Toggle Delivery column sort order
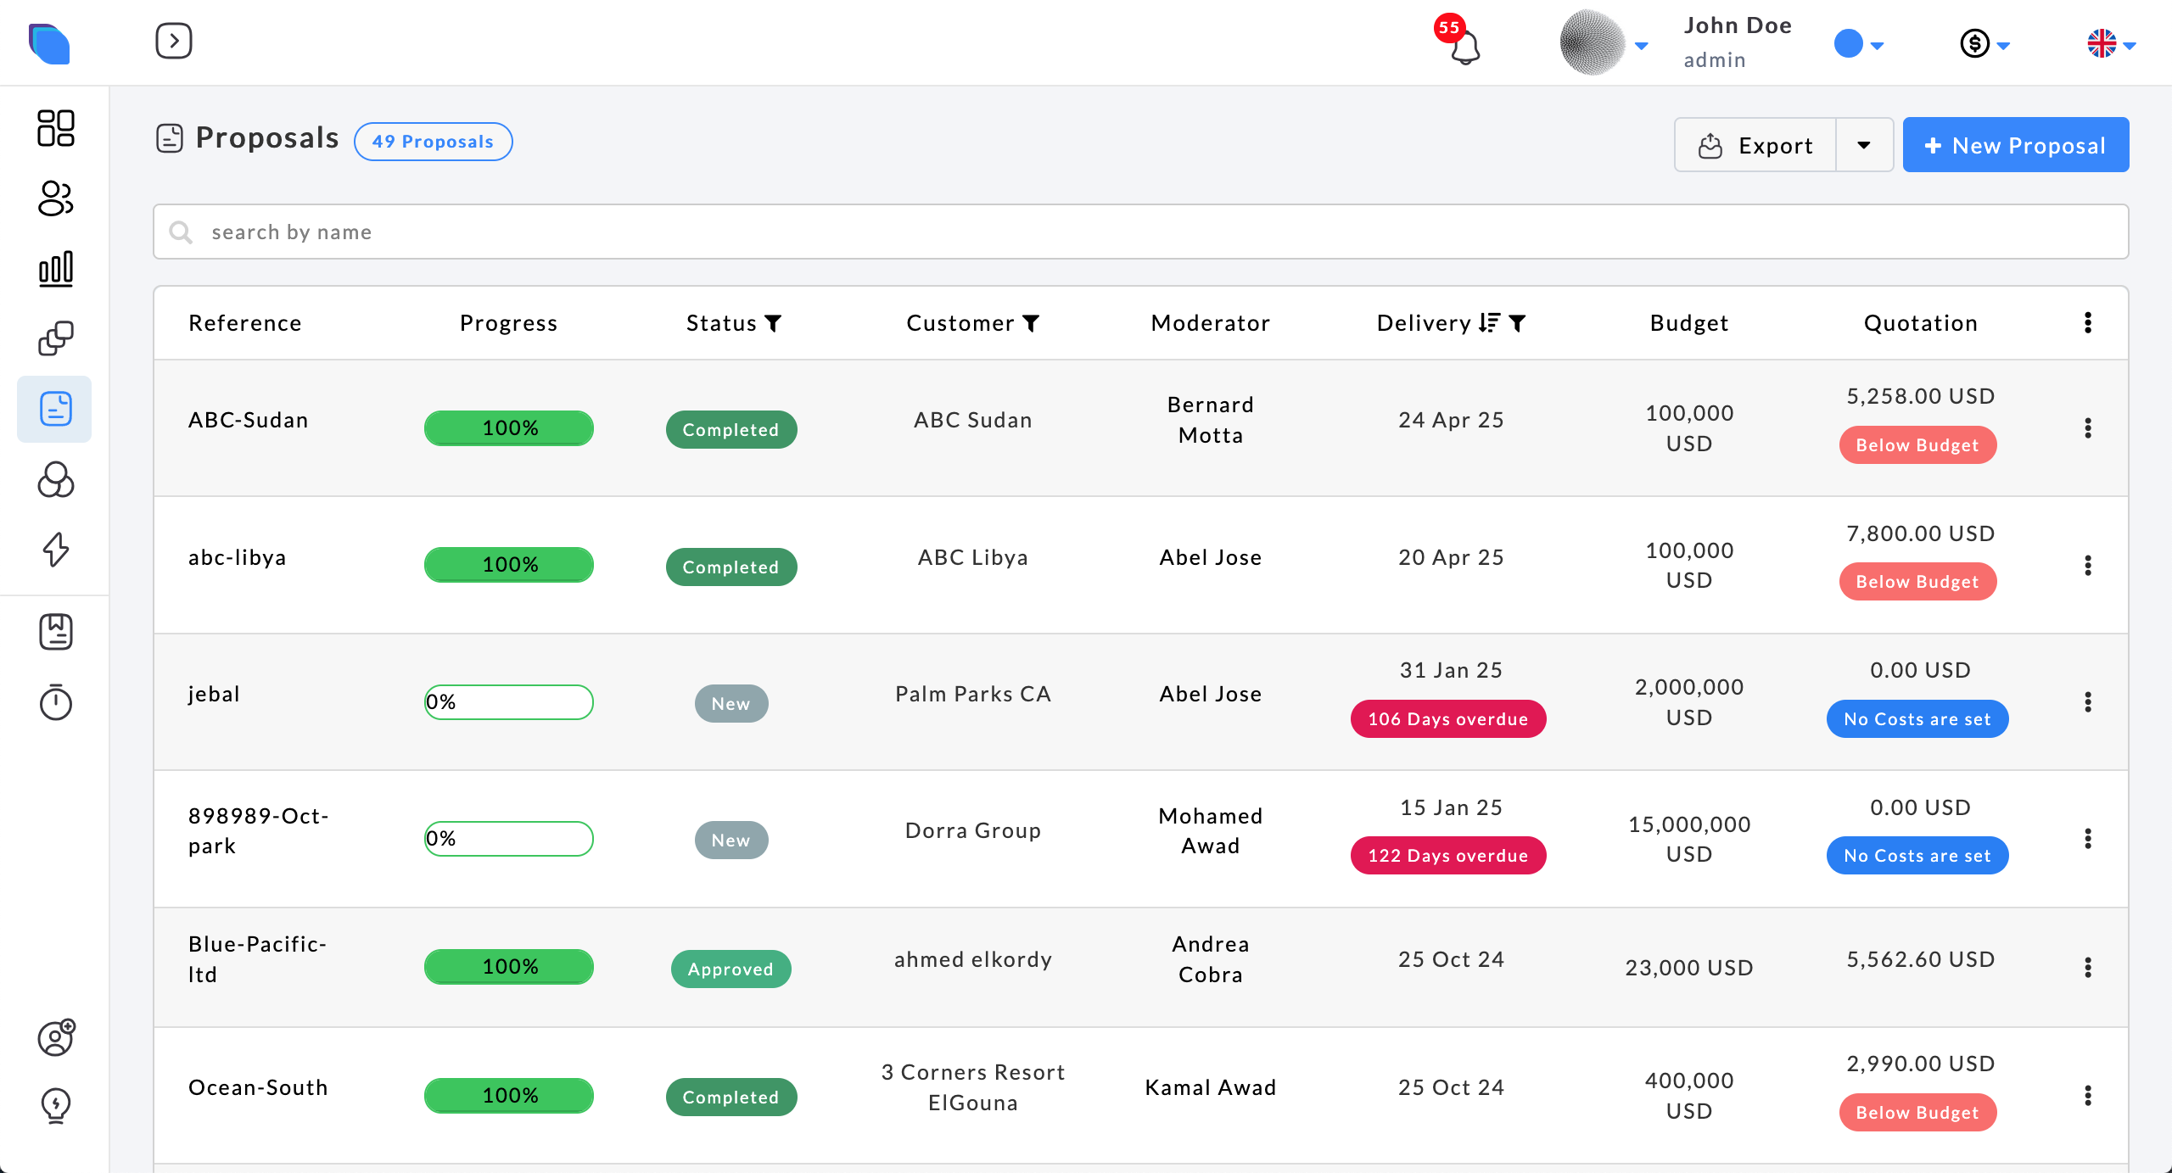2172x1173 pixels. click(1488, 323)
